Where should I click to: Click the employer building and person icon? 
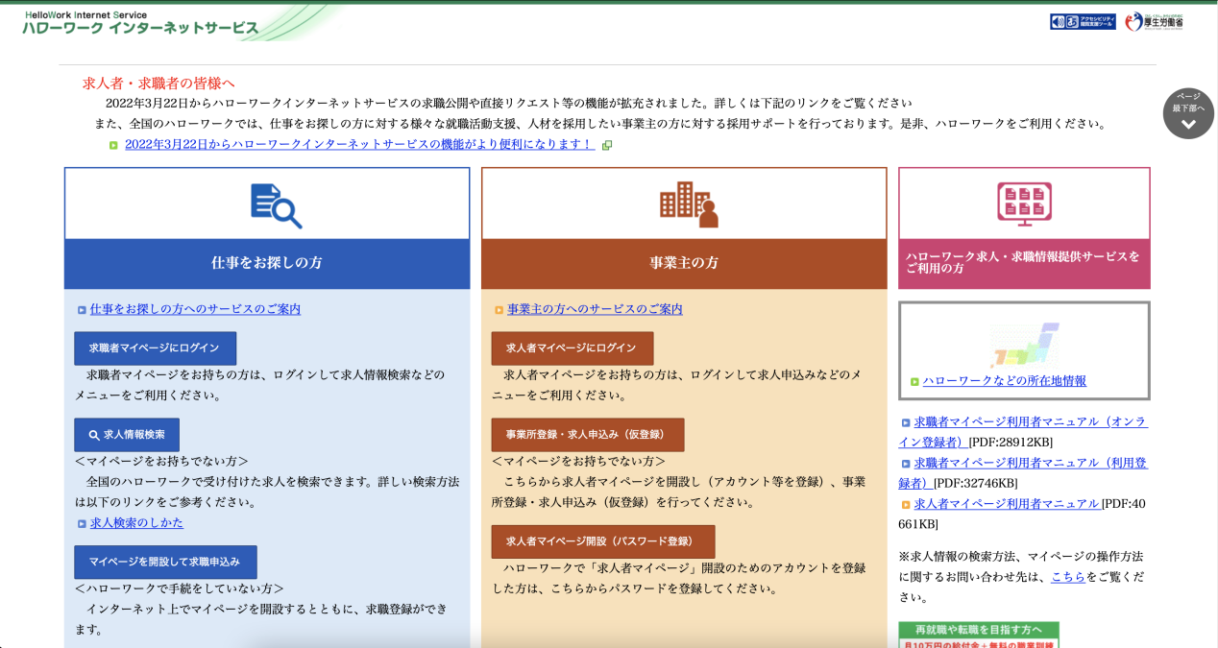coord(689,204)
